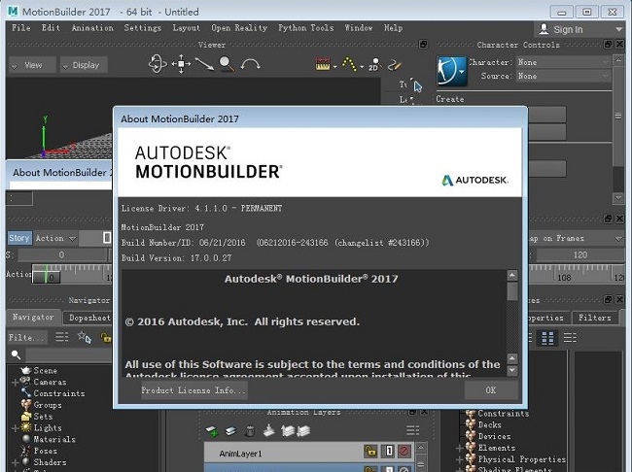Undock the Viewer panel with float icon

coord(423,44)
